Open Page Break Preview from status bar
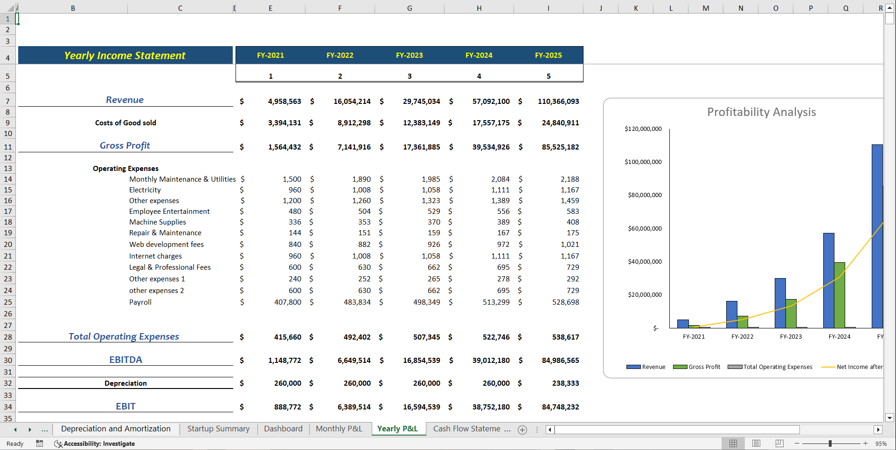896x450 pixels. point(779,443)
